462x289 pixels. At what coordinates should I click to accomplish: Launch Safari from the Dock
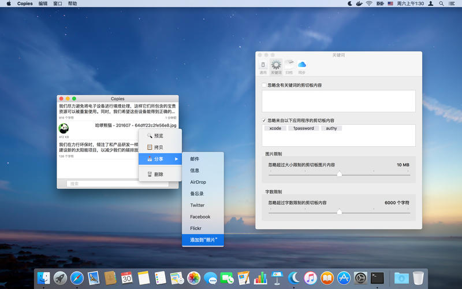coord(77,278)
